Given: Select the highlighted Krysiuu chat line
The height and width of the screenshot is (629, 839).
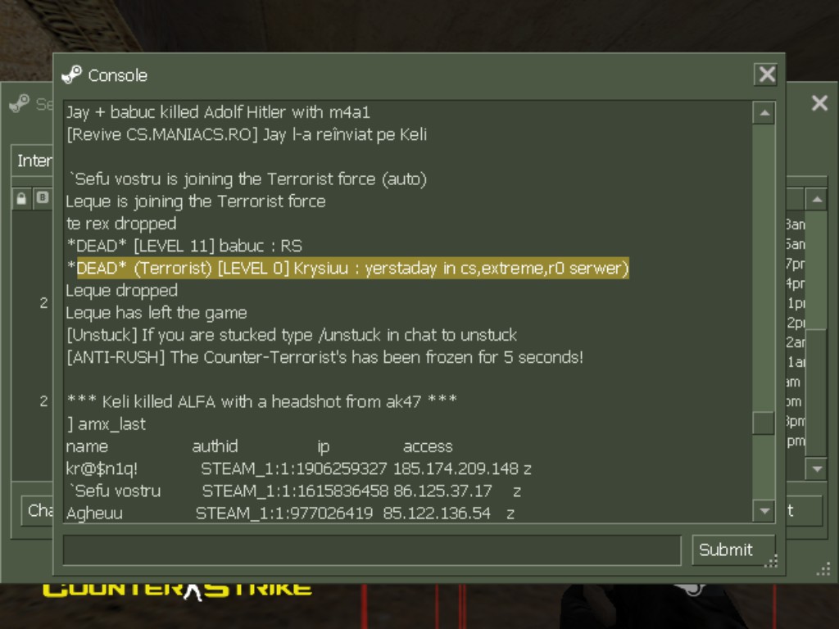Looking at the screenshot, I should coord(347,268).
